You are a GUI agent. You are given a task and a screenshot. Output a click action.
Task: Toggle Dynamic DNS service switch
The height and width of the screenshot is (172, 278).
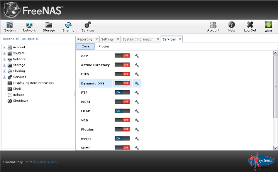click(122, 83)
